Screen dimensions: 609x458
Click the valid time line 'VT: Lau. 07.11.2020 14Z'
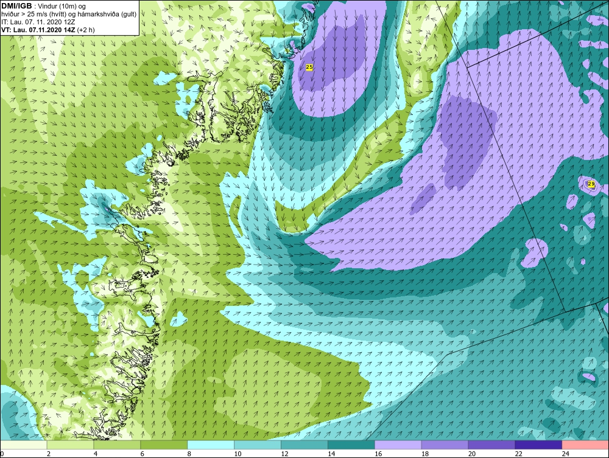tap(38, 29)
